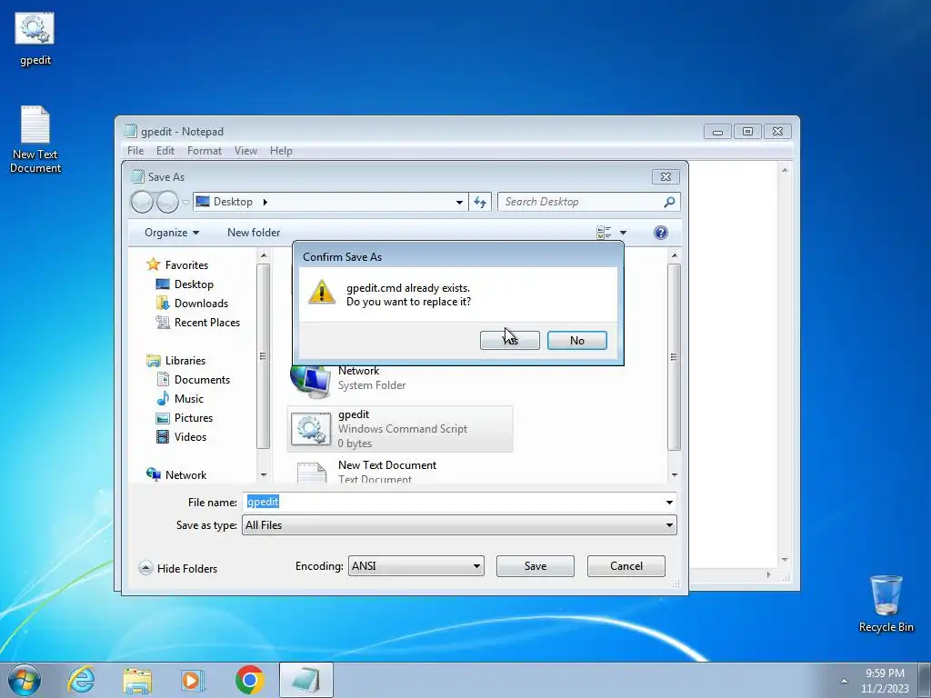Select Favorites in the navigation pane
Screen dimensions: 931x698
186,265
